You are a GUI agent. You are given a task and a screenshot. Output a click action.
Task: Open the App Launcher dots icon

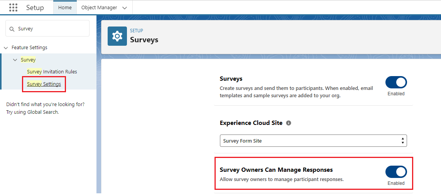13,8
